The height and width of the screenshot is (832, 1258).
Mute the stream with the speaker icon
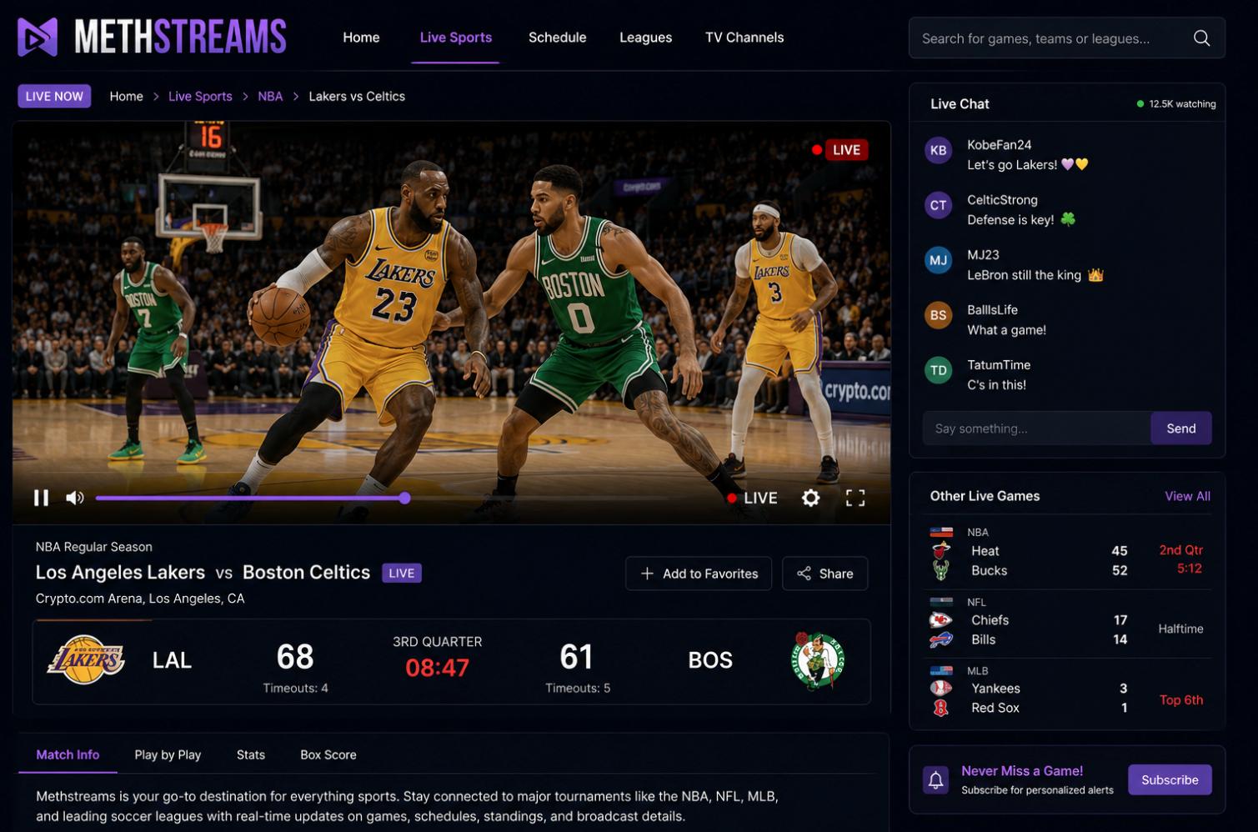point(75,498)
